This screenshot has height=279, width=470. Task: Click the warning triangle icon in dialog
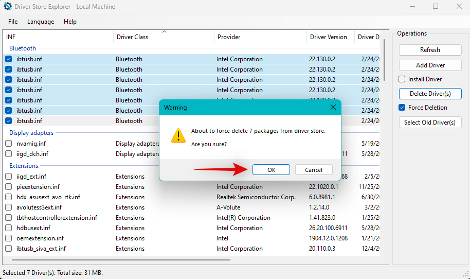[178, 135]
